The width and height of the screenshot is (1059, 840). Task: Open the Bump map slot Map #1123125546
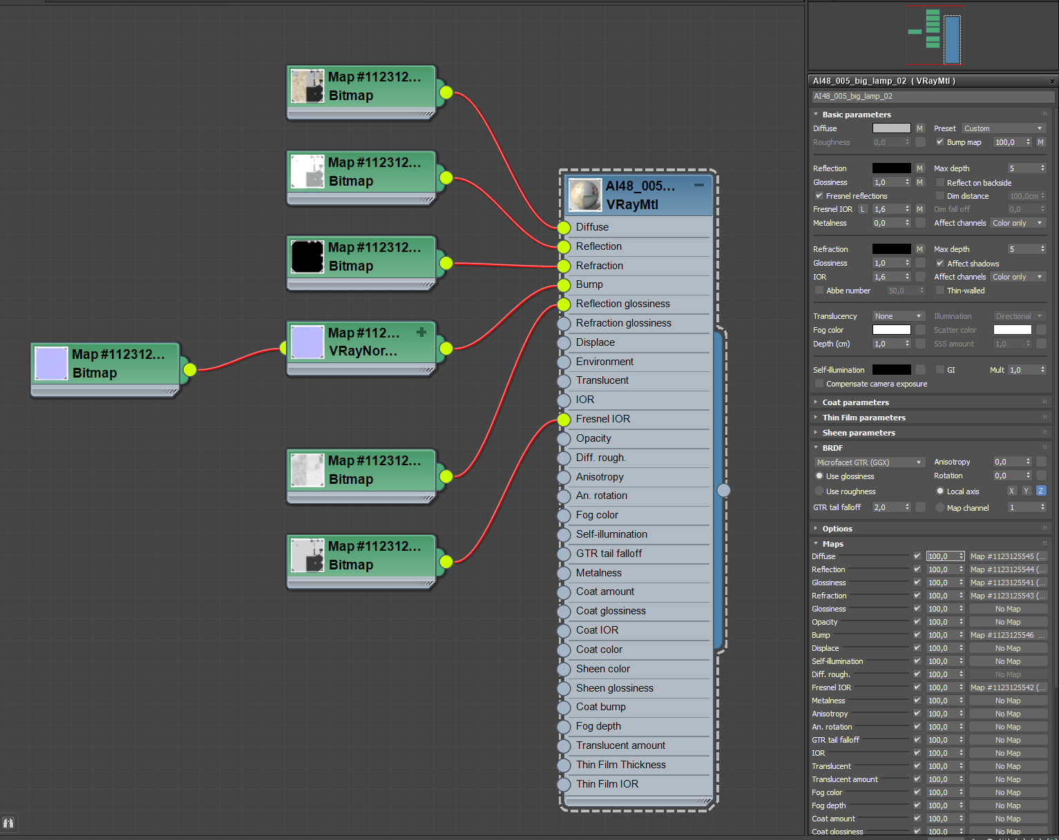[1008, 635]
